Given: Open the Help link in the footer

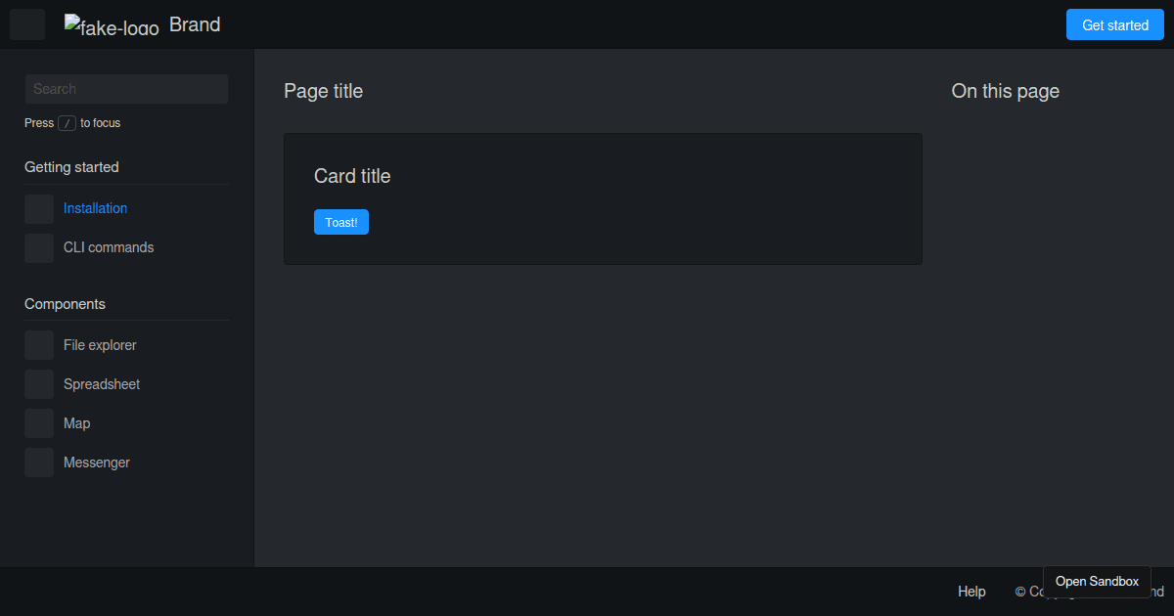Looking at the screenshot, I should [x=971, y=592].
